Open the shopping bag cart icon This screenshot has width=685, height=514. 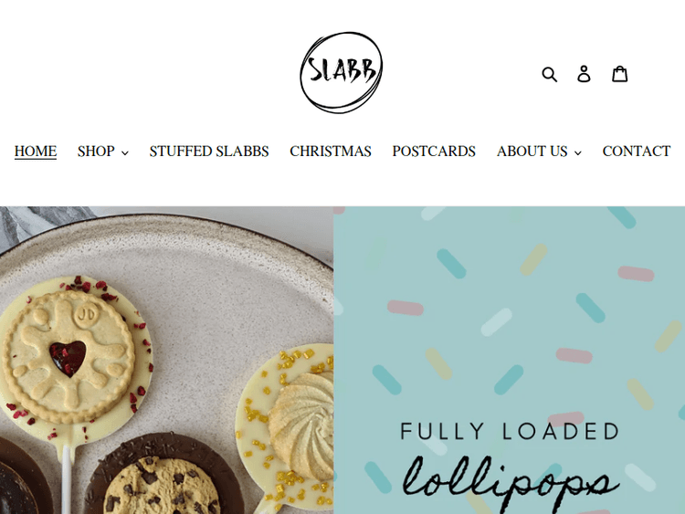619,74
